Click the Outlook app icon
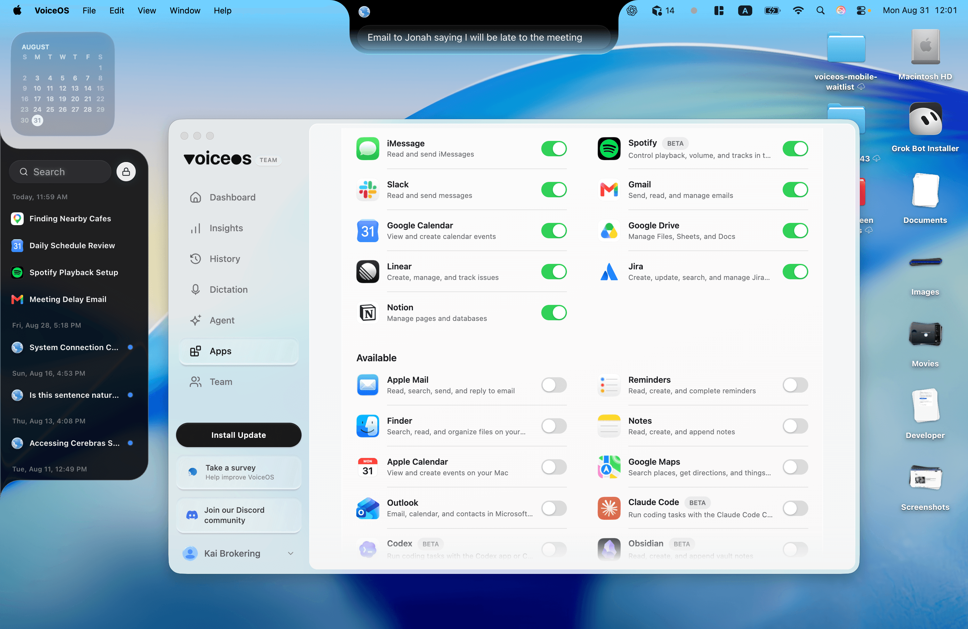The height and width of the screenshot is (629, 968). [368, 508]
